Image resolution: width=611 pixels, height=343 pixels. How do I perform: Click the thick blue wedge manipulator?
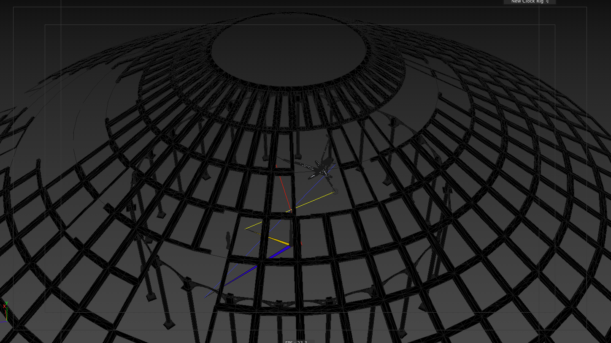click(x=274, y=253)
